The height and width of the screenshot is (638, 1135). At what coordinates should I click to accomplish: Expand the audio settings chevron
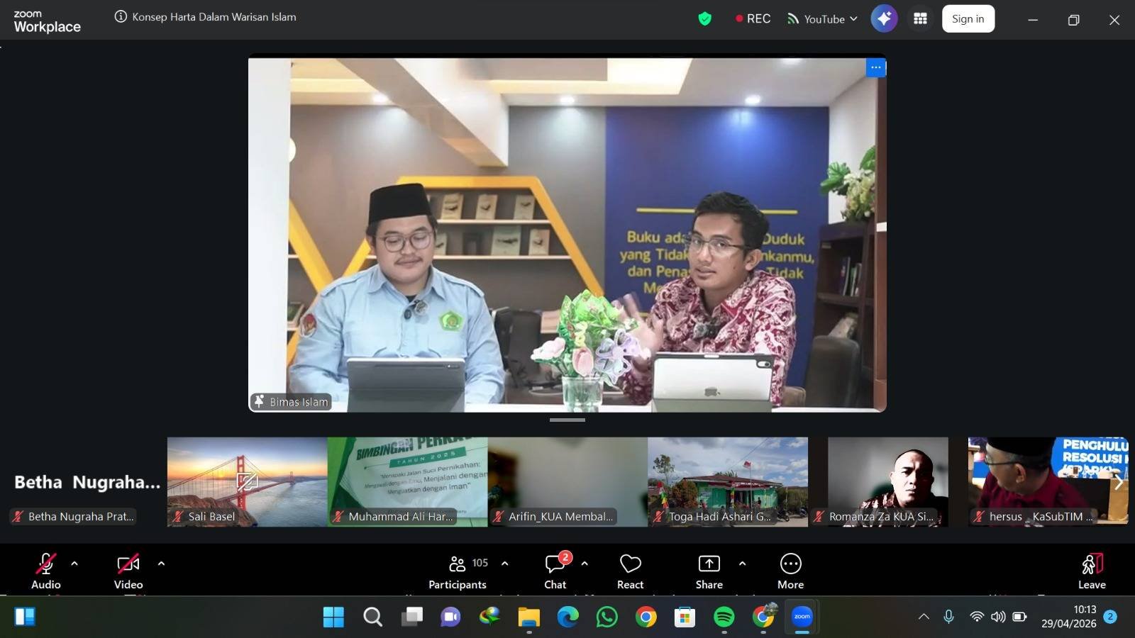coord(74,564)
